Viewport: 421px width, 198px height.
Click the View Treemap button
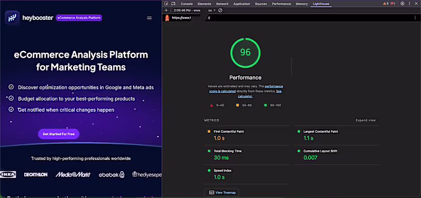[x=222, y=192]
